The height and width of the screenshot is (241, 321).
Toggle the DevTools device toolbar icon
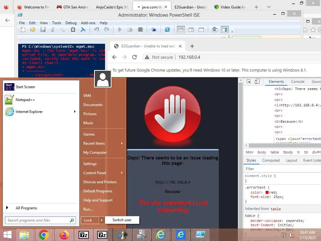coord(257,82)
